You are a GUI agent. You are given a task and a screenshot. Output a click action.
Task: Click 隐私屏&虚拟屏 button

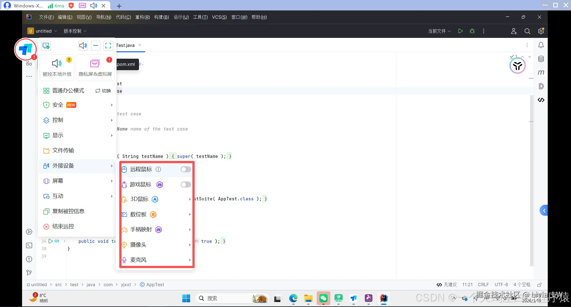(95, 68)
